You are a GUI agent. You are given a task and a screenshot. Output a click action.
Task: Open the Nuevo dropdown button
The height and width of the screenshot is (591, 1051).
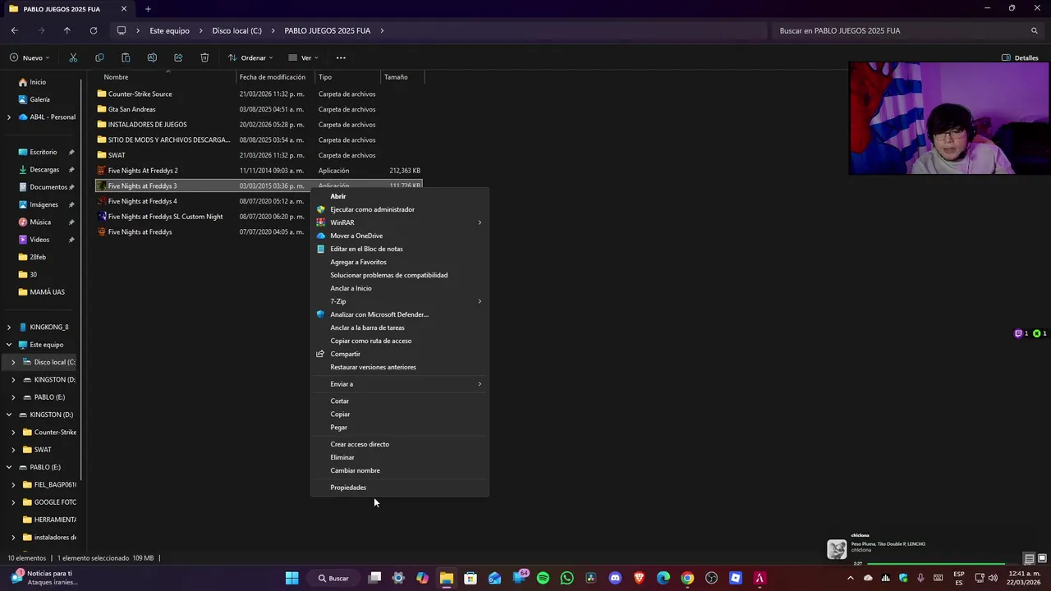pyautogui.click(x=30, y=57)
